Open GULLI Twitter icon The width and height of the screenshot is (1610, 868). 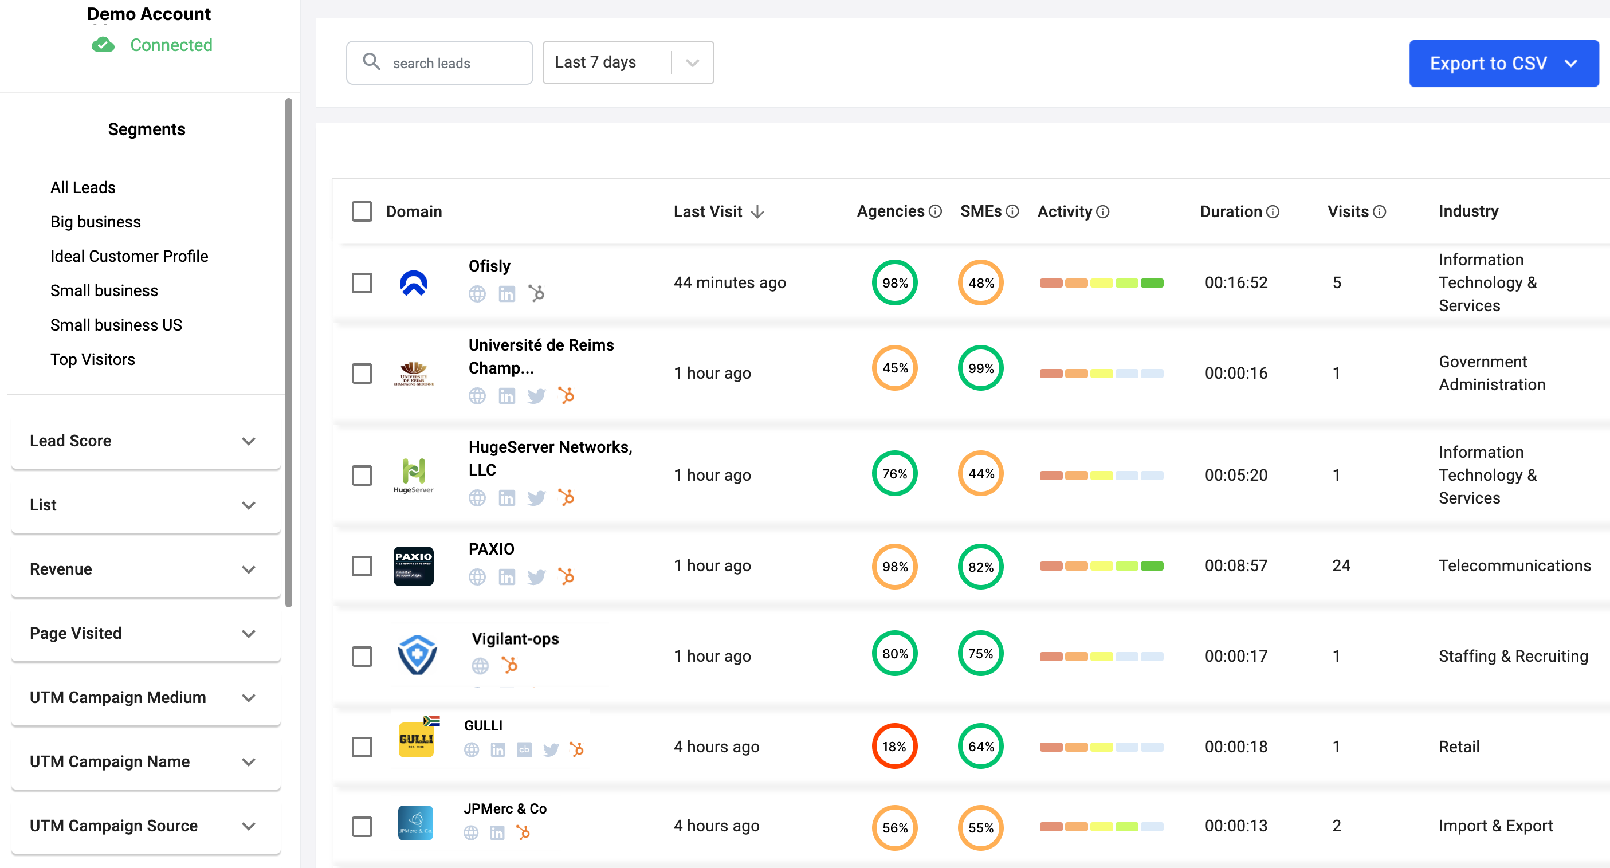tap(551, 749)
